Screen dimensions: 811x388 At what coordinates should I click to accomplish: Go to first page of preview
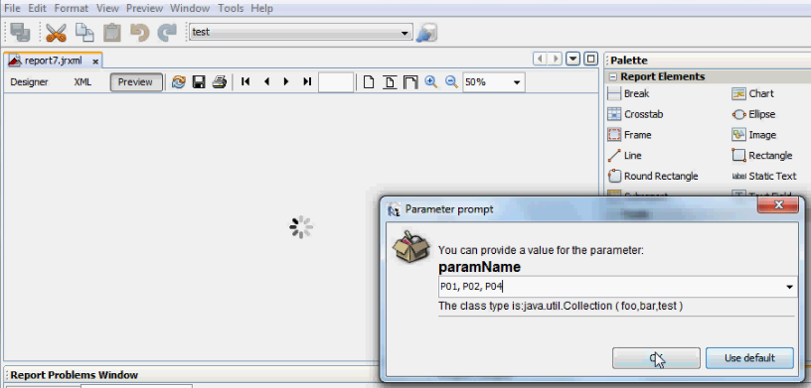(x=245, y=81)
